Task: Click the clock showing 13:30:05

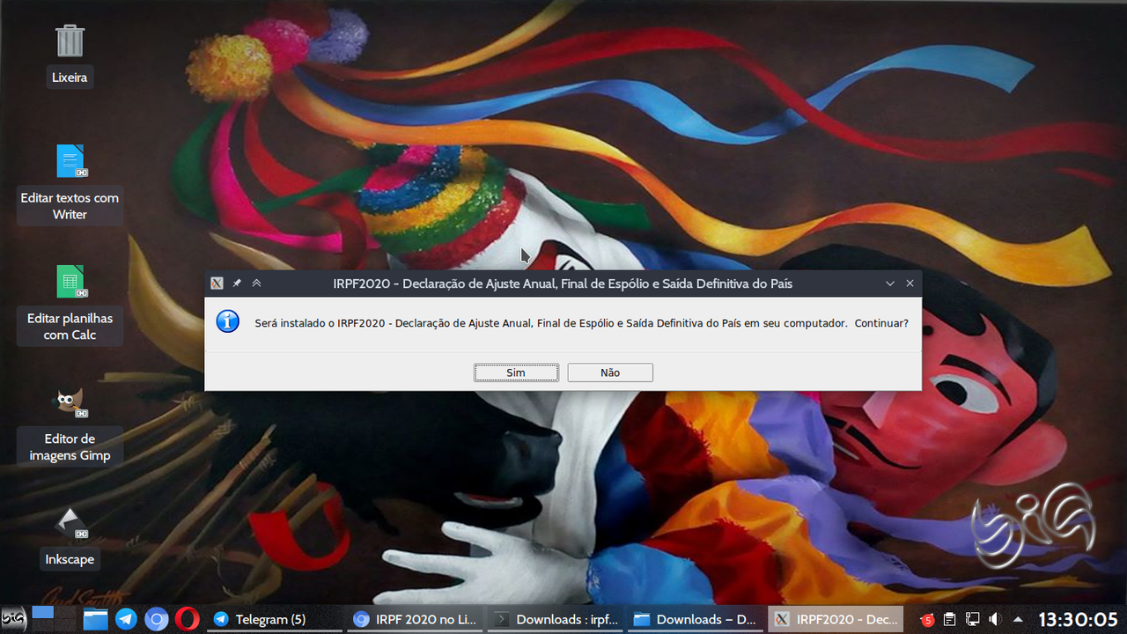Action: pyautogui.click(x=1078, y=619)
